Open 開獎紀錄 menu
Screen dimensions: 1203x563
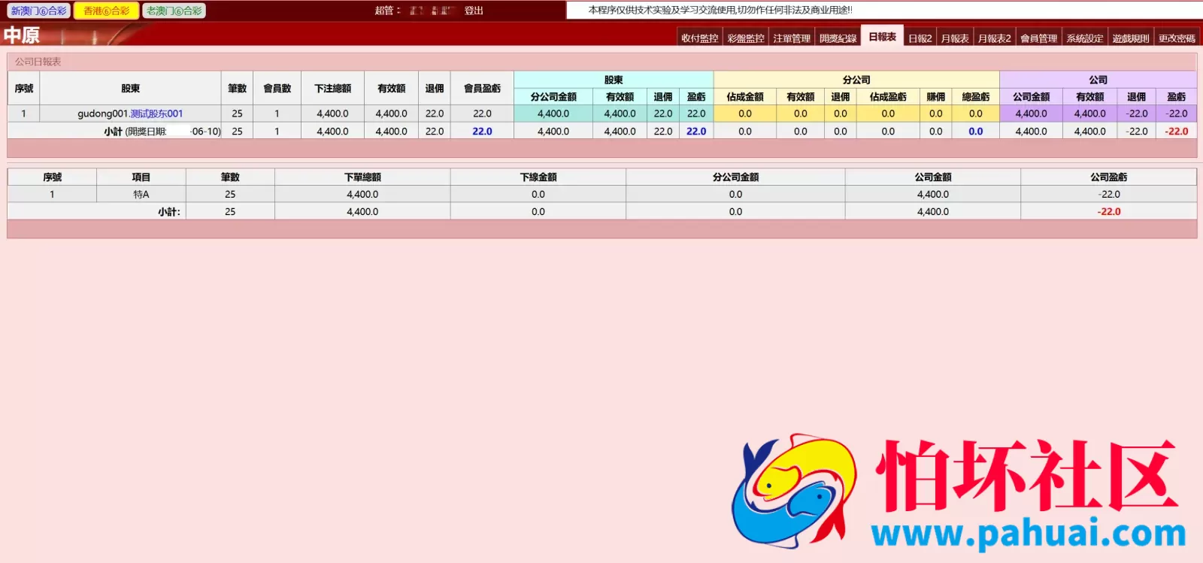pos(838,38)
